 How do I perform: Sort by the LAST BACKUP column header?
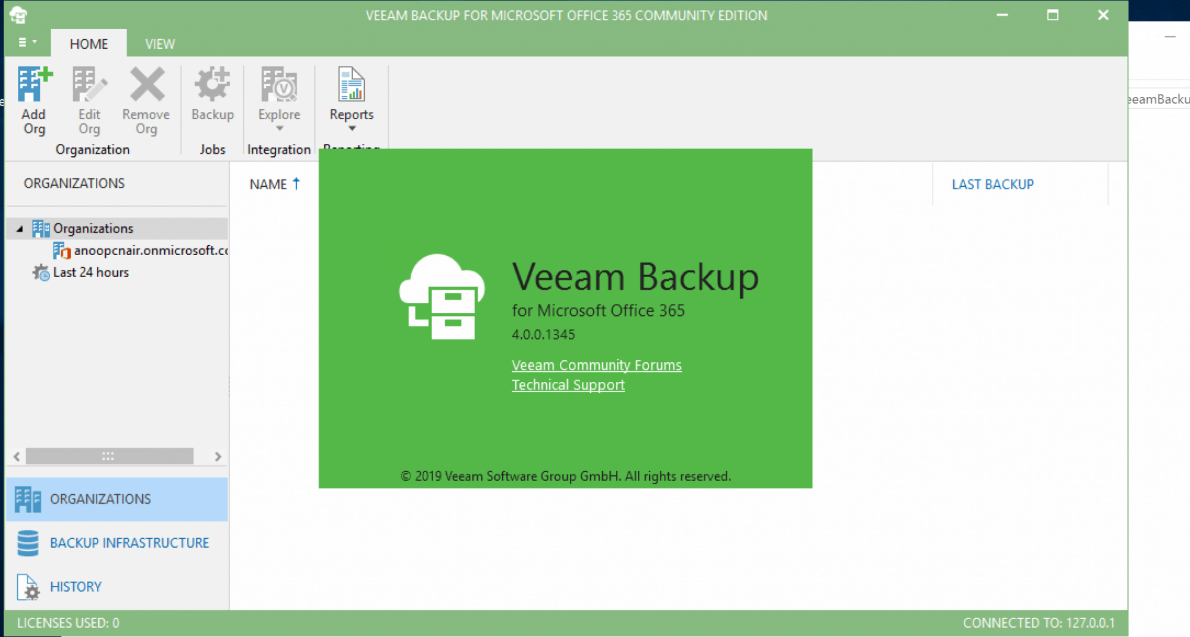click(x=992, y=184)
